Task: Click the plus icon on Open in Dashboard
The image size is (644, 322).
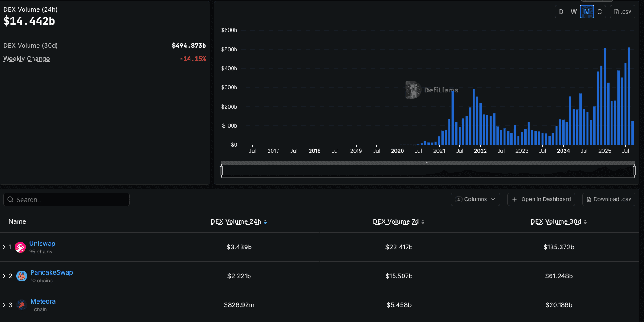Action: coord(514,199)
